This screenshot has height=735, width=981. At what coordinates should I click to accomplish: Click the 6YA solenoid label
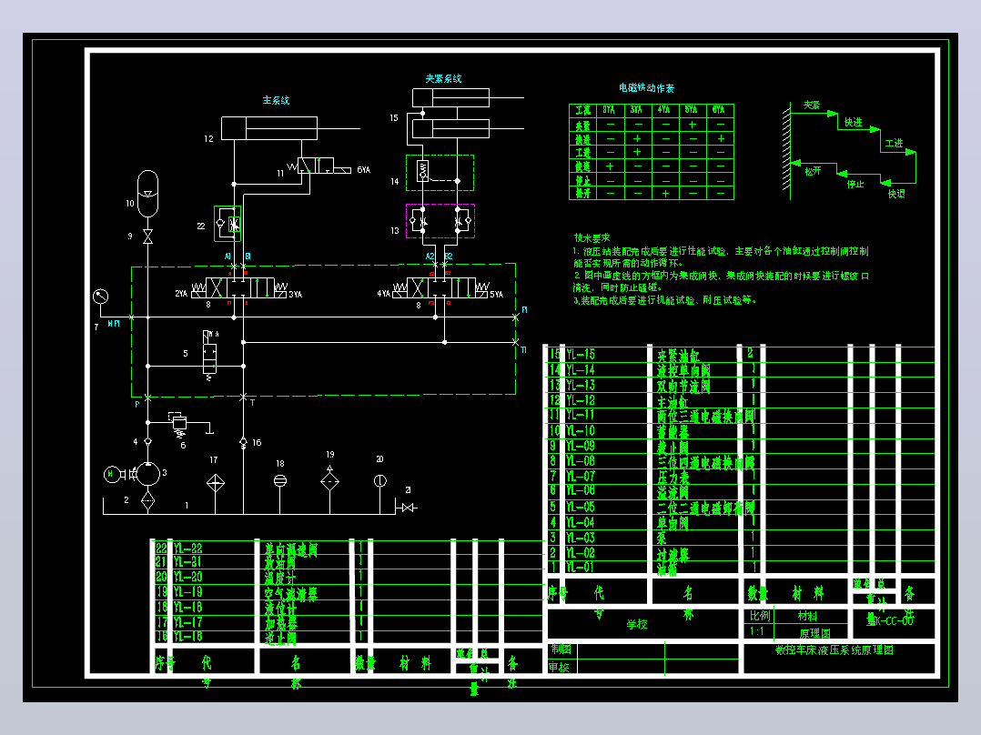363,170
